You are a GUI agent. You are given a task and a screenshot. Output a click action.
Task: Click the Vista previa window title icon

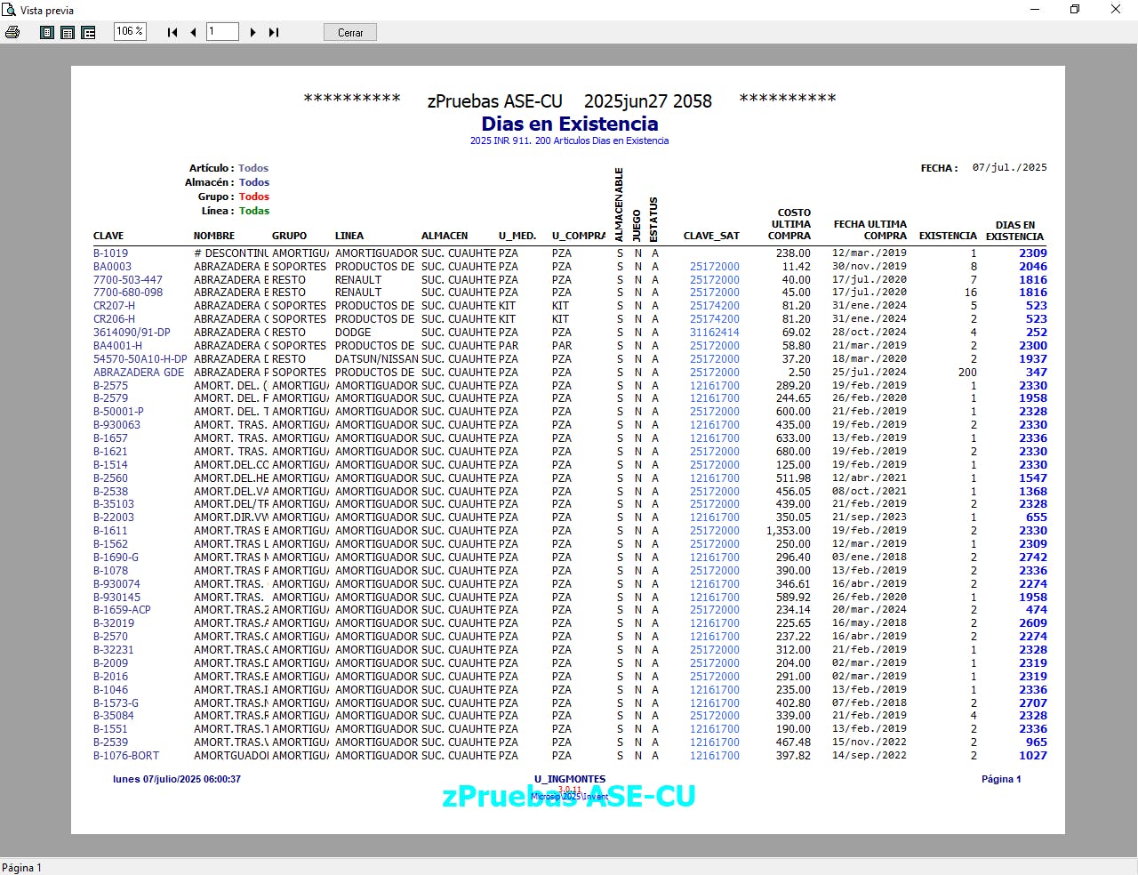click(9, 10)
